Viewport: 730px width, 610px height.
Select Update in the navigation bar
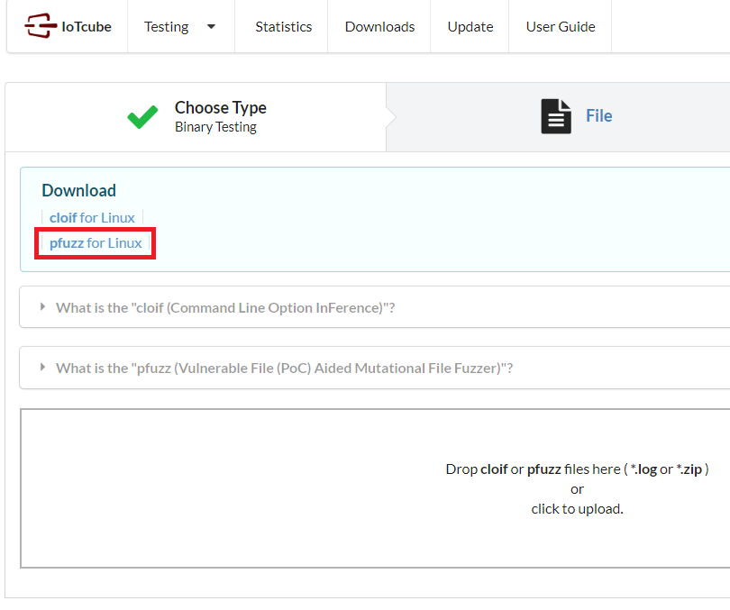pyautogui.click(x=470, y=27)
